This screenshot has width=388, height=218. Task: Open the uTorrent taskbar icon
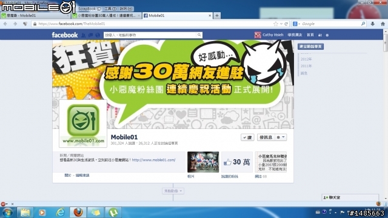[113, 213]
